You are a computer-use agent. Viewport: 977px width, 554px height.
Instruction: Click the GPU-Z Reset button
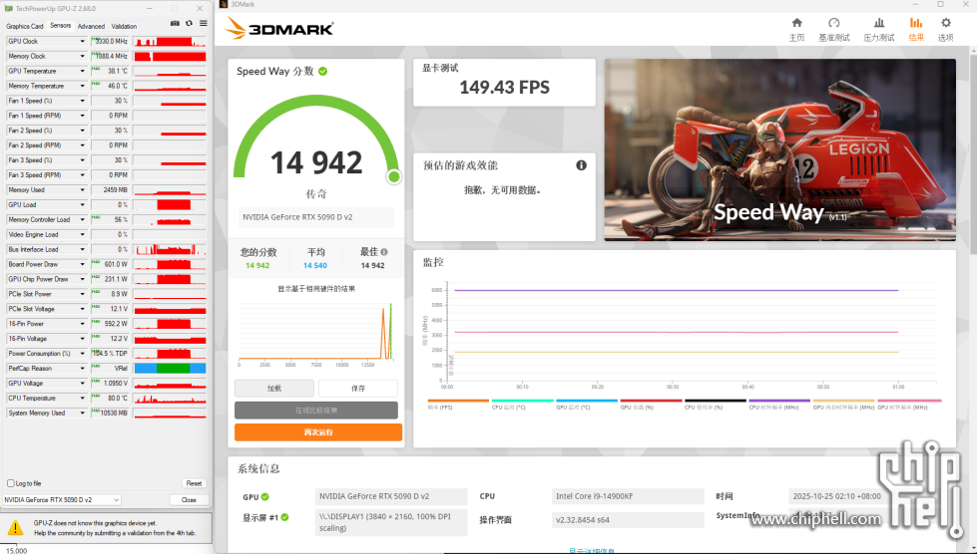point(194,483)
